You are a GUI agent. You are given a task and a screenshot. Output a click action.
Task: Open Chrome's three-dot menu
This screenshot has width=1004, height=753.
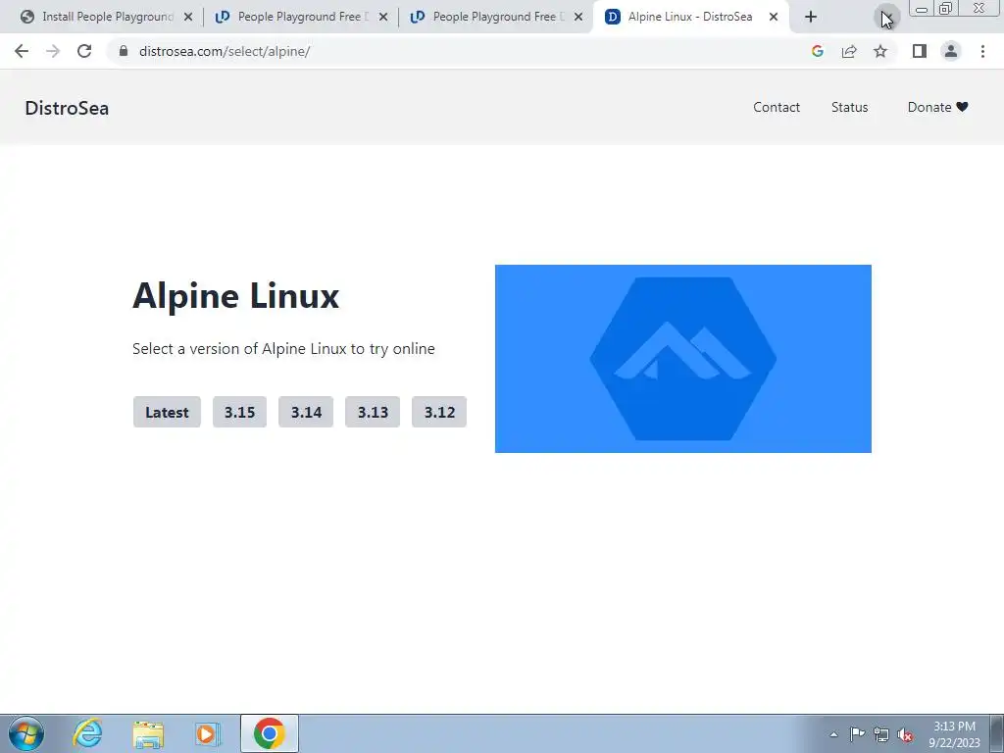pos(982,51)
